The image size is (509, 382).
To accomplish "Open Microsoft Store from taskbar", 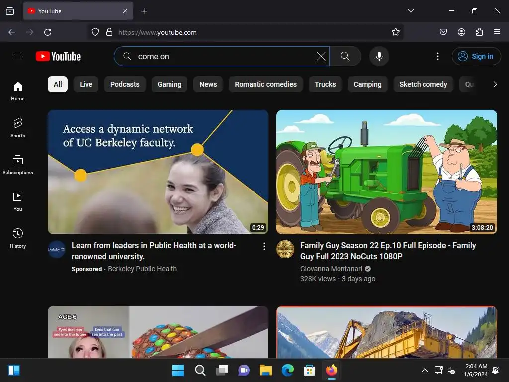I will click(309, 370).
